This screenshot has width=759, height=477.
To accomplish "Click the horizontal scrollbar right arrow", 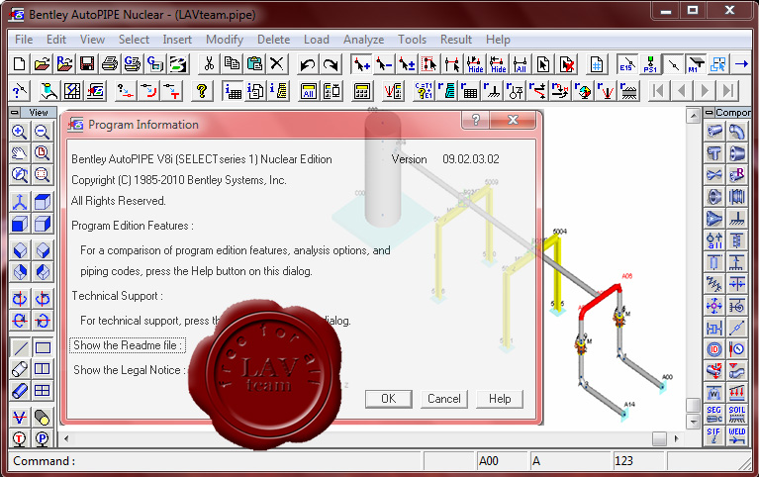I will coord(676,438).
